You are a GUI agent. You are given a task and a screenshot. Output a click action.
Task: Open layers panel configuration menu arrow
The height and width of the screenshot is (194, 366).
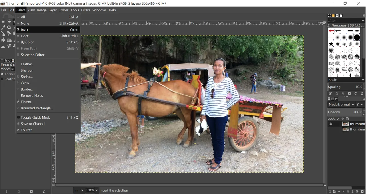point(364,99)
